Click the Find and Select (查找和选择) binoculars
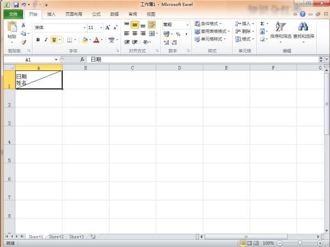This screenshot has height=247, width=330. tap(303, 27)
